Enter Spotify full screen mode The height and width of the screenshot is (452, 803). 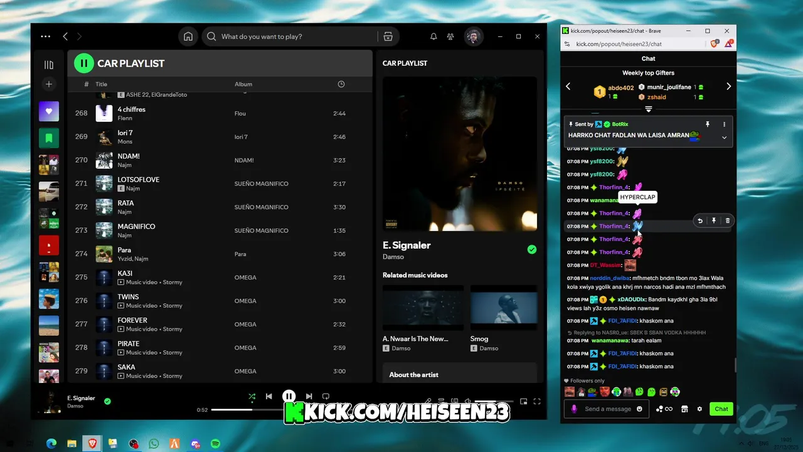537,401
